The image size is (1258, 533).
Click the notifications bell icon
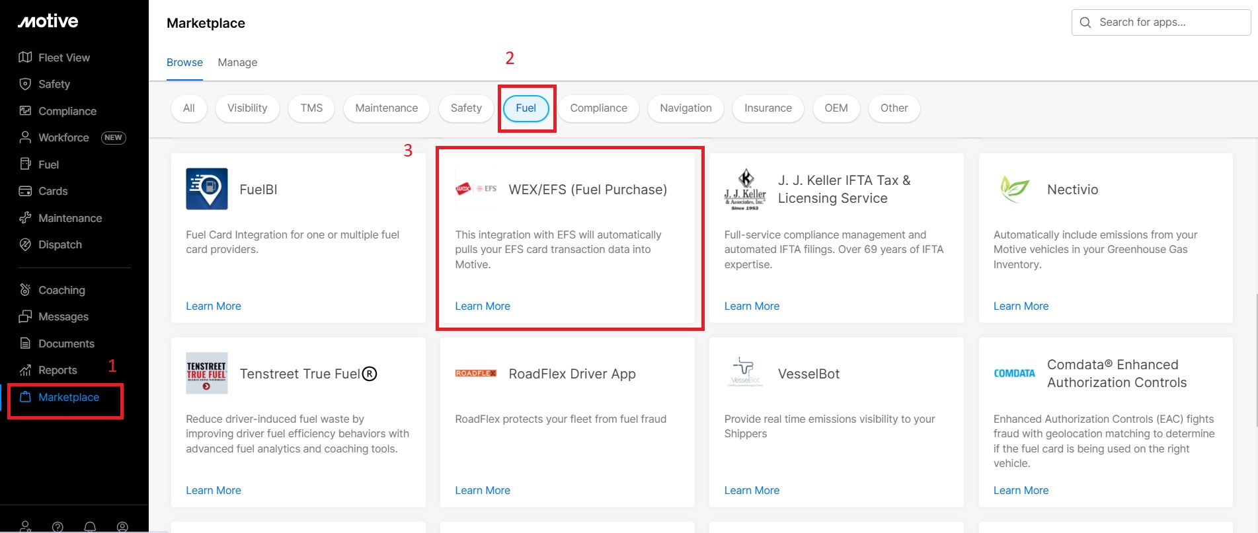90,526
